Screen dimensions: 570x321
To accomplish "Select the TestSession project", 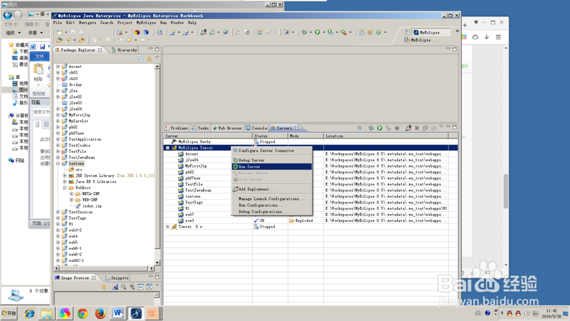I will (x=77, y=212).
